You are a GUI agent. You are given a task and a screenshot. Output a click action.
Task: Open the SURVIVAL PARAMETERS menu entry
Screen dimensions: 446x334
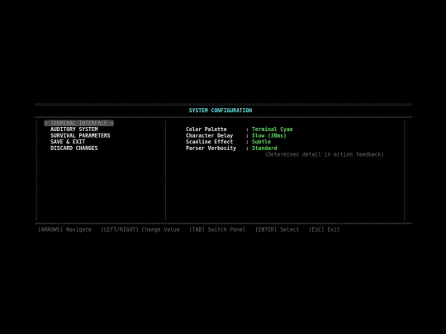click(x=80, y=135)
